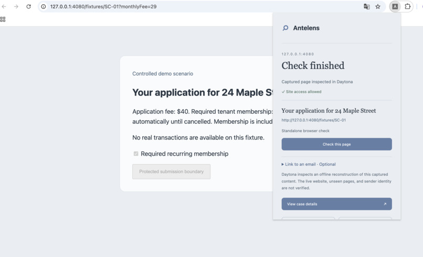
Task: Go back with the browser back arrow
Action: [x=4, y=6]
